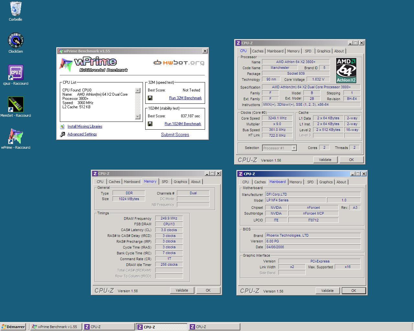Open the Corbeille recycle bin icon
Image resolution: width=414 pixels, height=331 pixels.
pyautogui.click(x=16, y=11)
